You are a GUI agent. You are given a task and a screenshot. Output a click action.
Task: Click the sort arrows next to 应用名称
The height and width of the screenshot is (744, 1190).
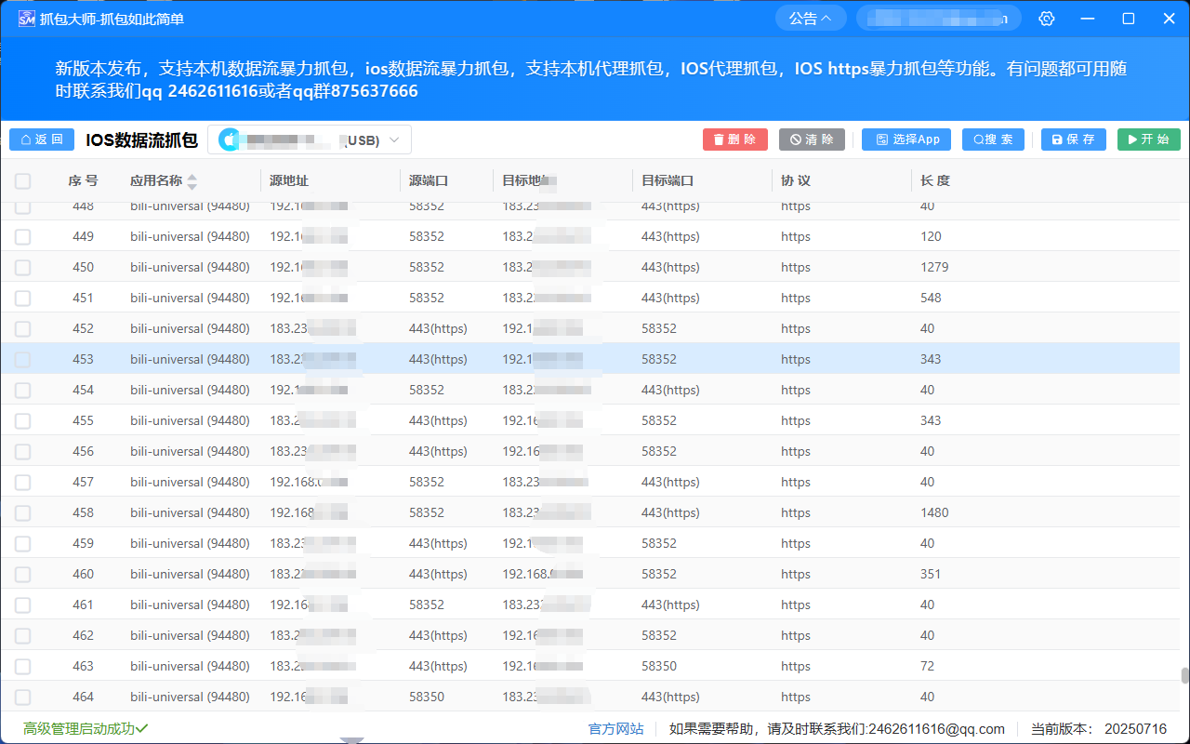[192, 181]
